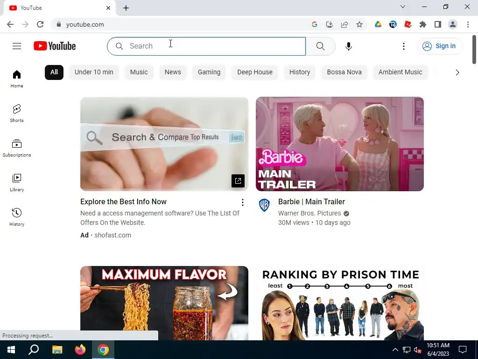Select the Music filter chip
The image size is (478, 359).
pyautogui.click(x=139, y=72)
